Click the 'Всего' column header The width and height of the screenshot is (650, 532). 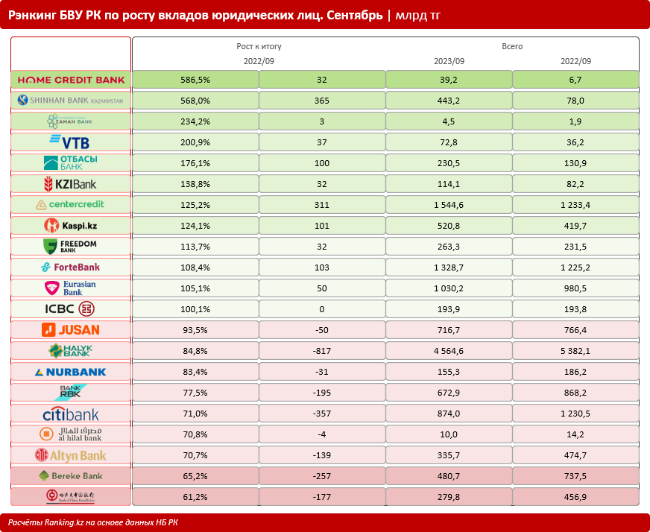512,46
